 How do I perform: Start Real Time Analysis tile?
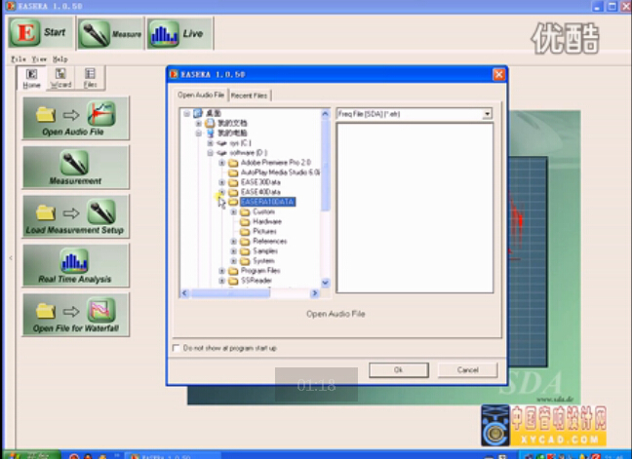coord(76,265)
